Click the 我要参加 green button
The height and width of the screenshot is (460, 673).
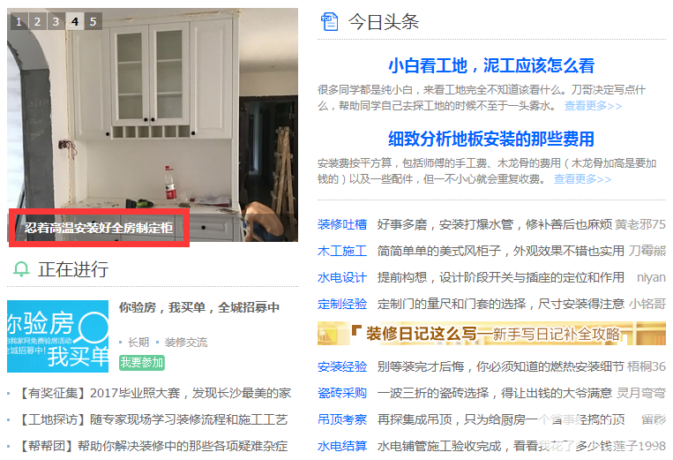pyautogui.click(x=142, y=363)
